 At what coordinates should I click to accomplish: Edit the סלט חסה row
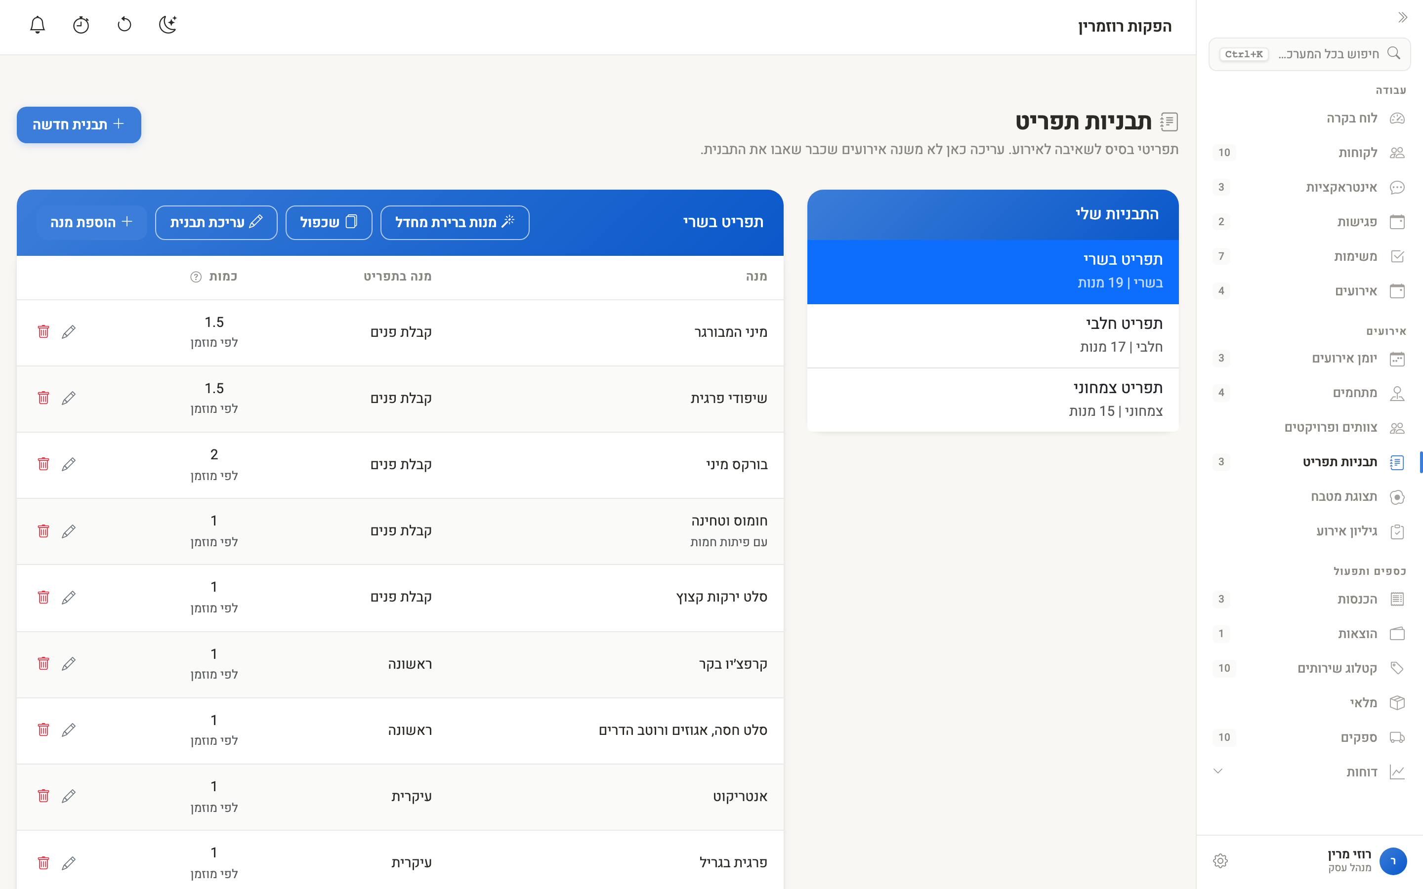pos(69,729)
